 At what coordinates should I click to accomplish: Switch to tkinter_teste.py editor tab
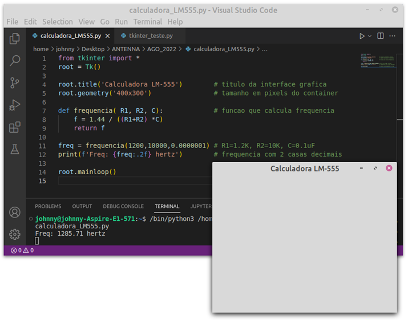(151, 36)
